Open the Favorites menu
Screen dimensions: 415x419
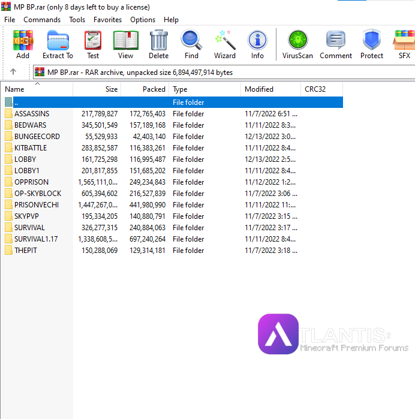tap(107, 20)
